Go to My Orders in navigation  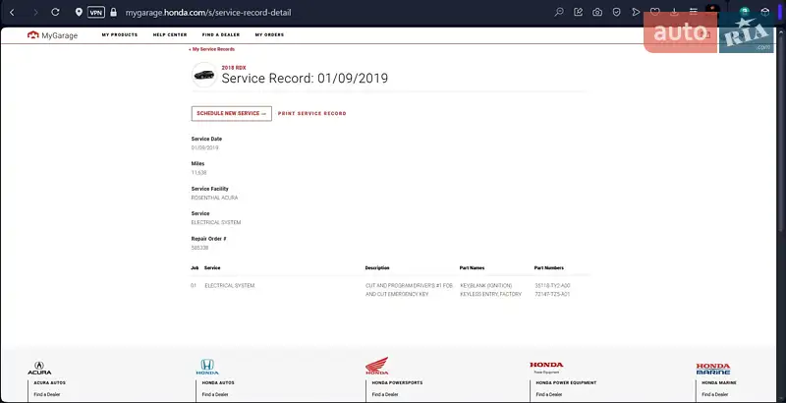pos(269,34)
